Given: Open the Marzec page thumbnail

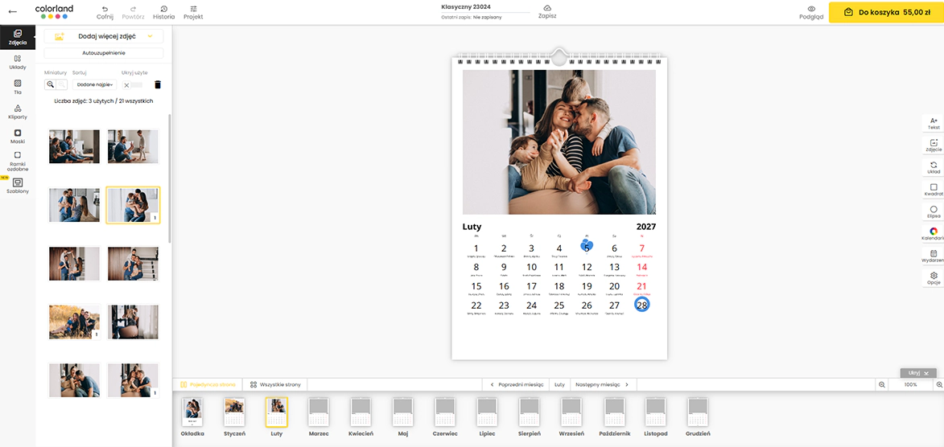Looking at the screenshot, I should (319, 412).
